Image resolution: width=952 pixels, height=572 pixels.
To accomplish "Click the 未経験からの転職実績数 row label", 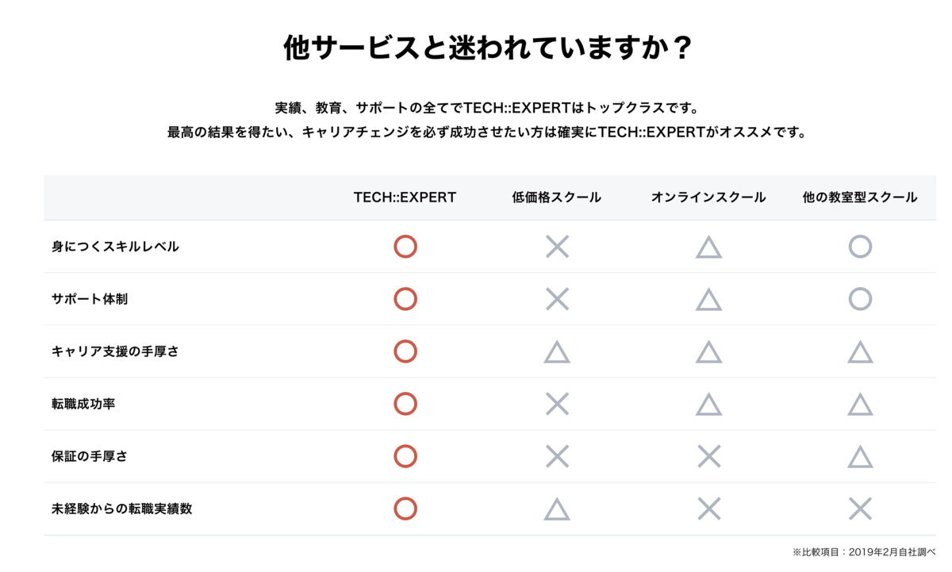I will point(122,509).
